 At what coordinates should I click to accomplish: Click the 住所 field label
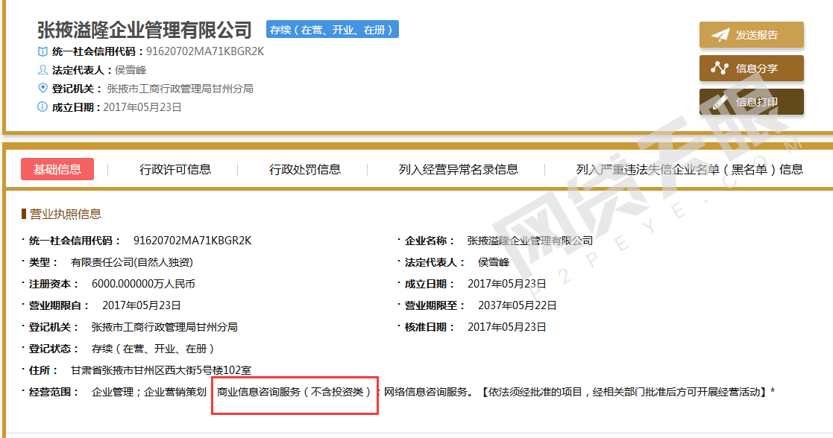point(43,370)
